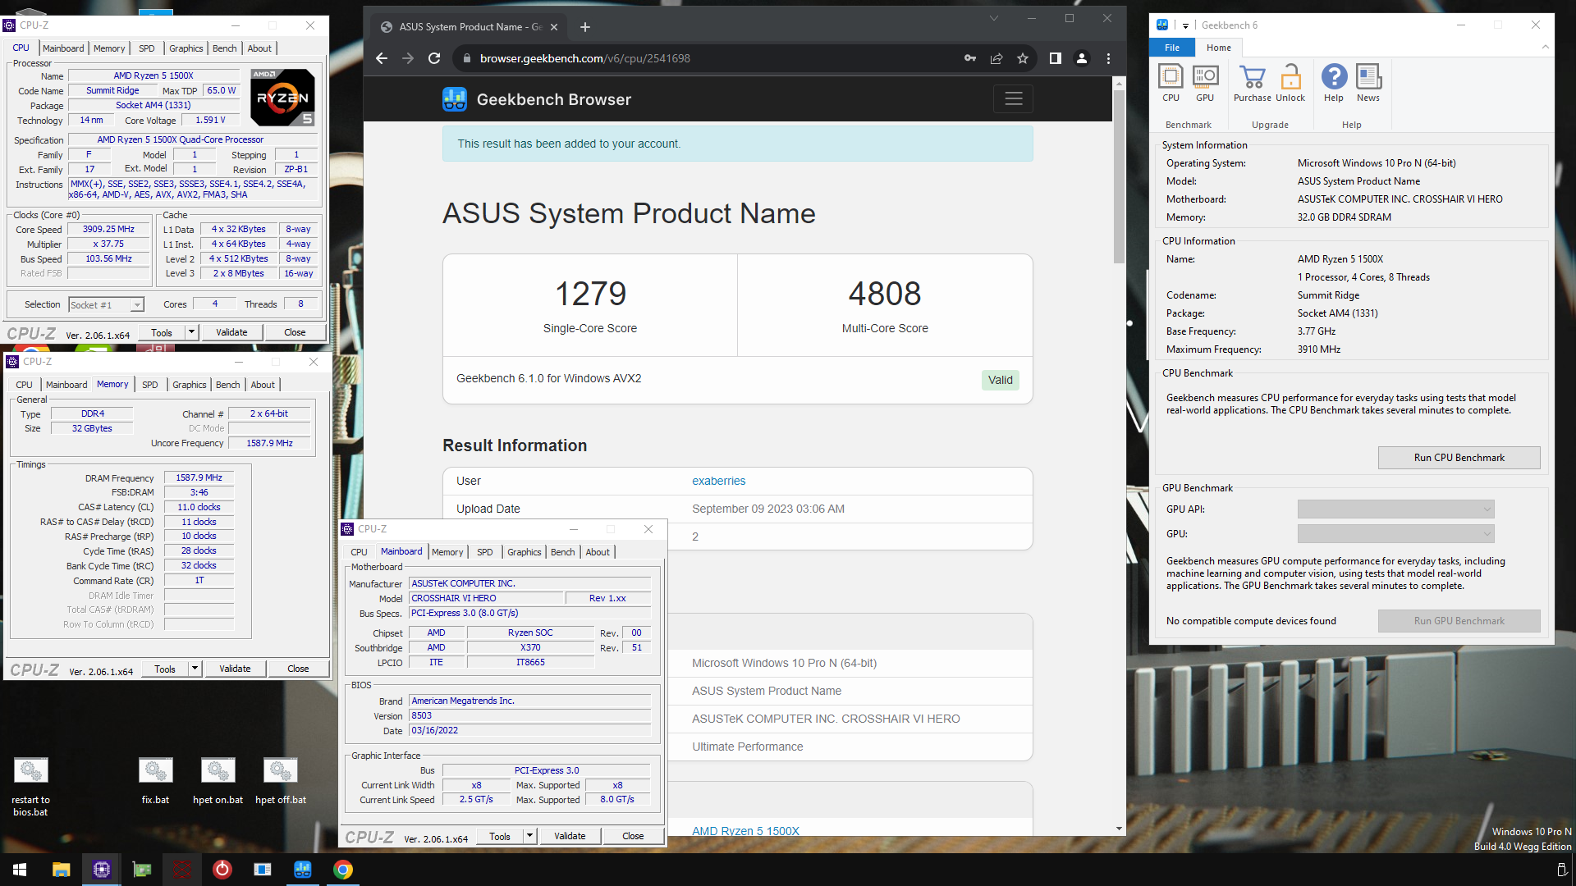1576x886 pixels.
Task: Click the Tools button in Mainboard CPU-Z window
Action: [x=500, y=836]
